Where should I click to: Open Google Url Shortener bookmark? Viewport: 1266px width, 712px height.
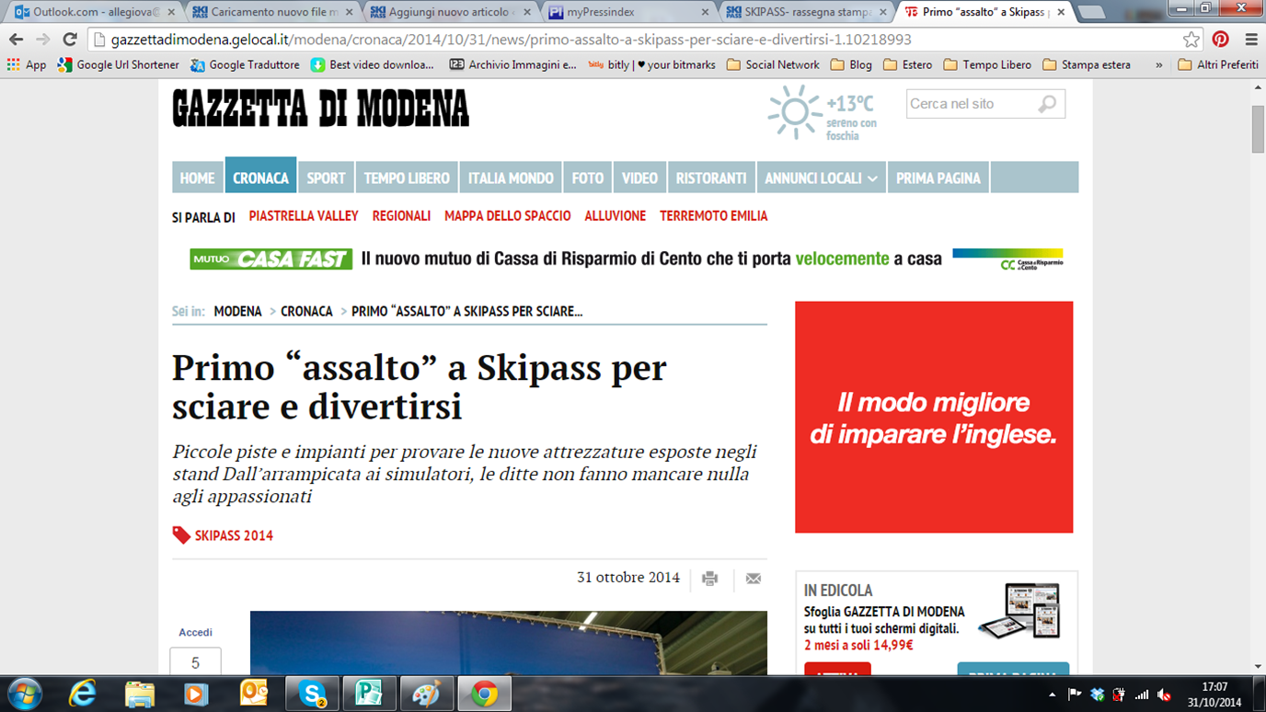click(119, 64)
